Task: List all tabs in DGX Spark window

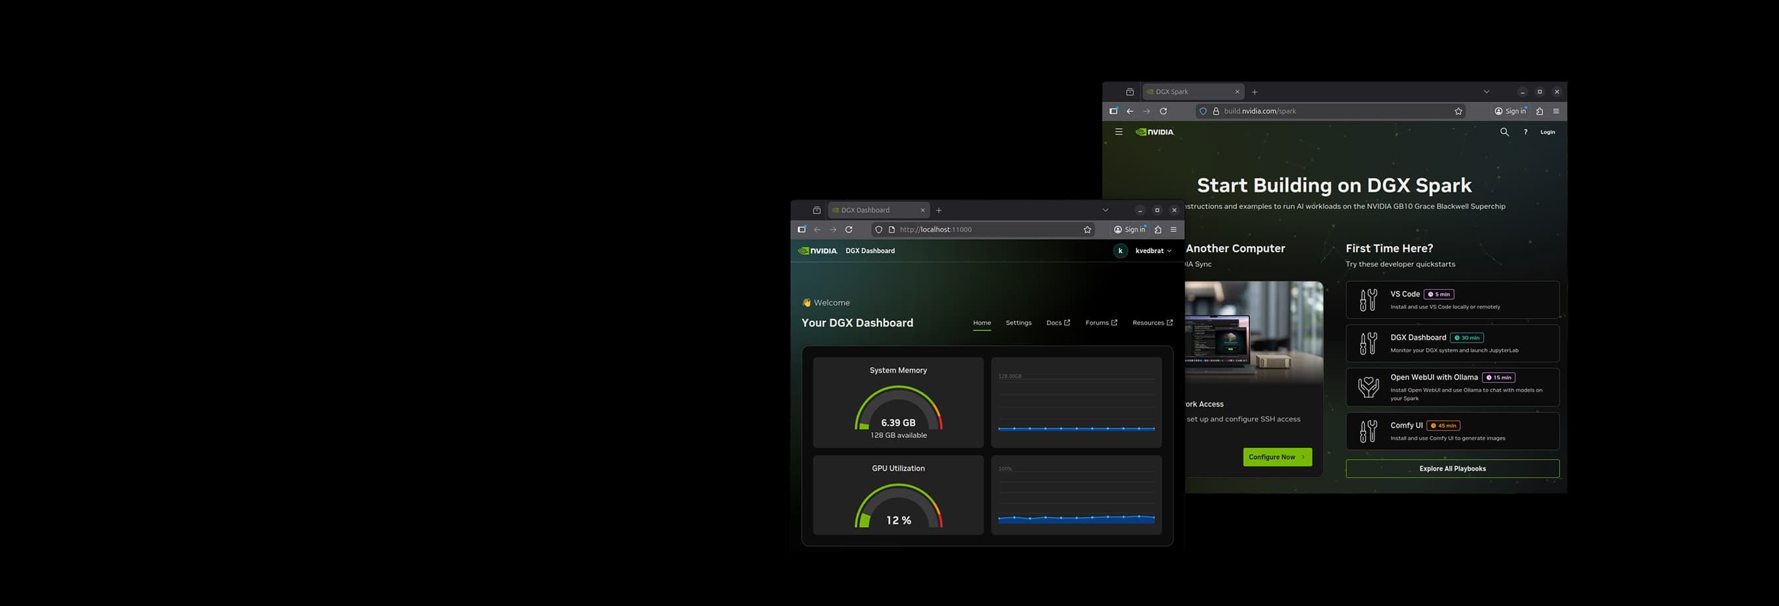Action: [x=1486, y=92]
